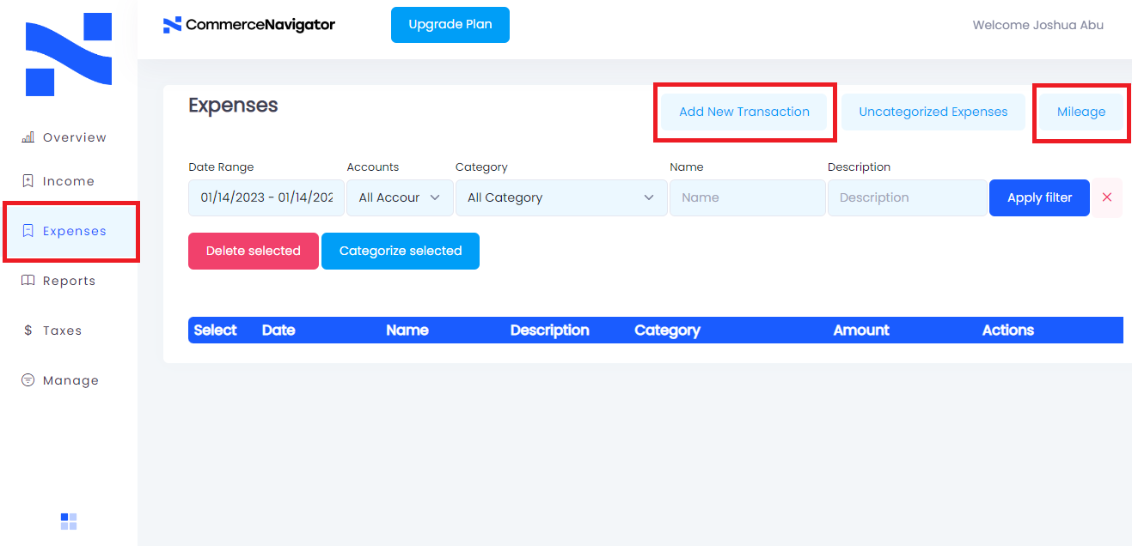Click the grid squares icon at sidebar bottom
1132x546 pixels.
[69, 521]
